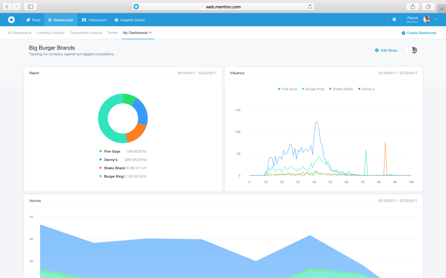
Task: Click the Volume widget title
Action: [x=35, y=201]
